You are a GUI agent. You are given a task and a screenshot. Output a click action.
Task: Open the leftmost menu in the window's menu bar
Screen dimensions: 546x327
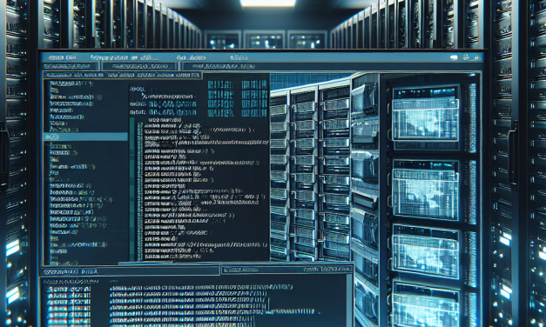pos(62,57)
